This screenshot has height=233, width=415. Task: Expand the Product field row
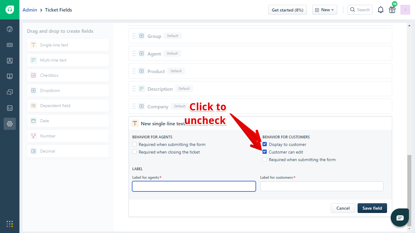[260, 71]
